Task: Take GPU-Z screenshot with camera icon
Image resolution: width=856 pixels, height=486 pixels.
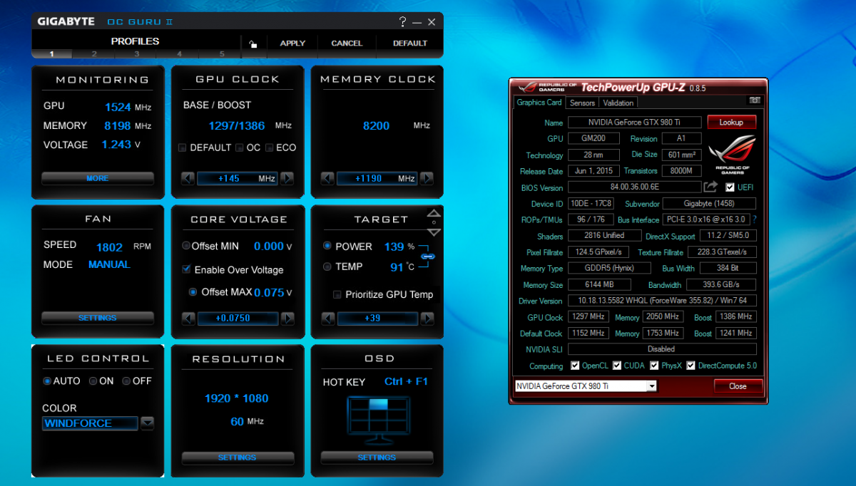Action: click(755, 100)
